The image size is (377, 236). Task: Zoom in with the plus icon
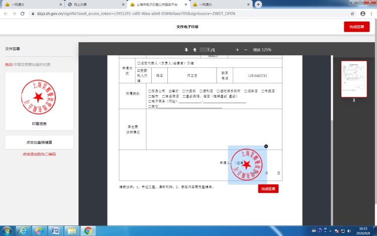click(237, 50)
